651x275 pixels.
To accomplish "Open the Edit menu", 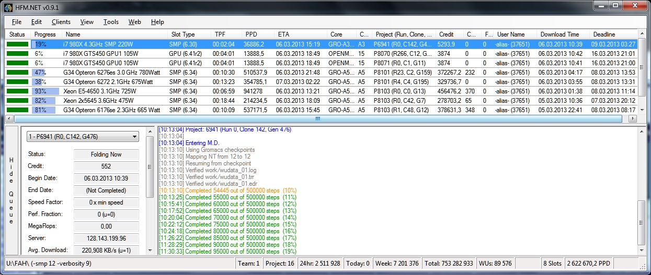I will tap(37, 22).
